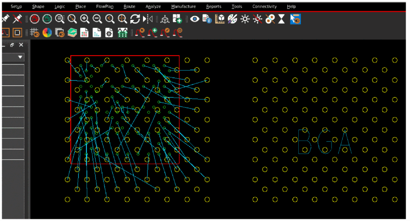Click the white hourglass icon
410x221 pixels.
tap(281, 19)
